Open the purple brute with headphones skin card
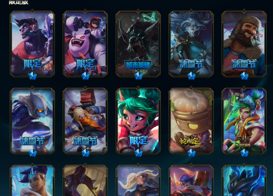 [x=32, y=44]
